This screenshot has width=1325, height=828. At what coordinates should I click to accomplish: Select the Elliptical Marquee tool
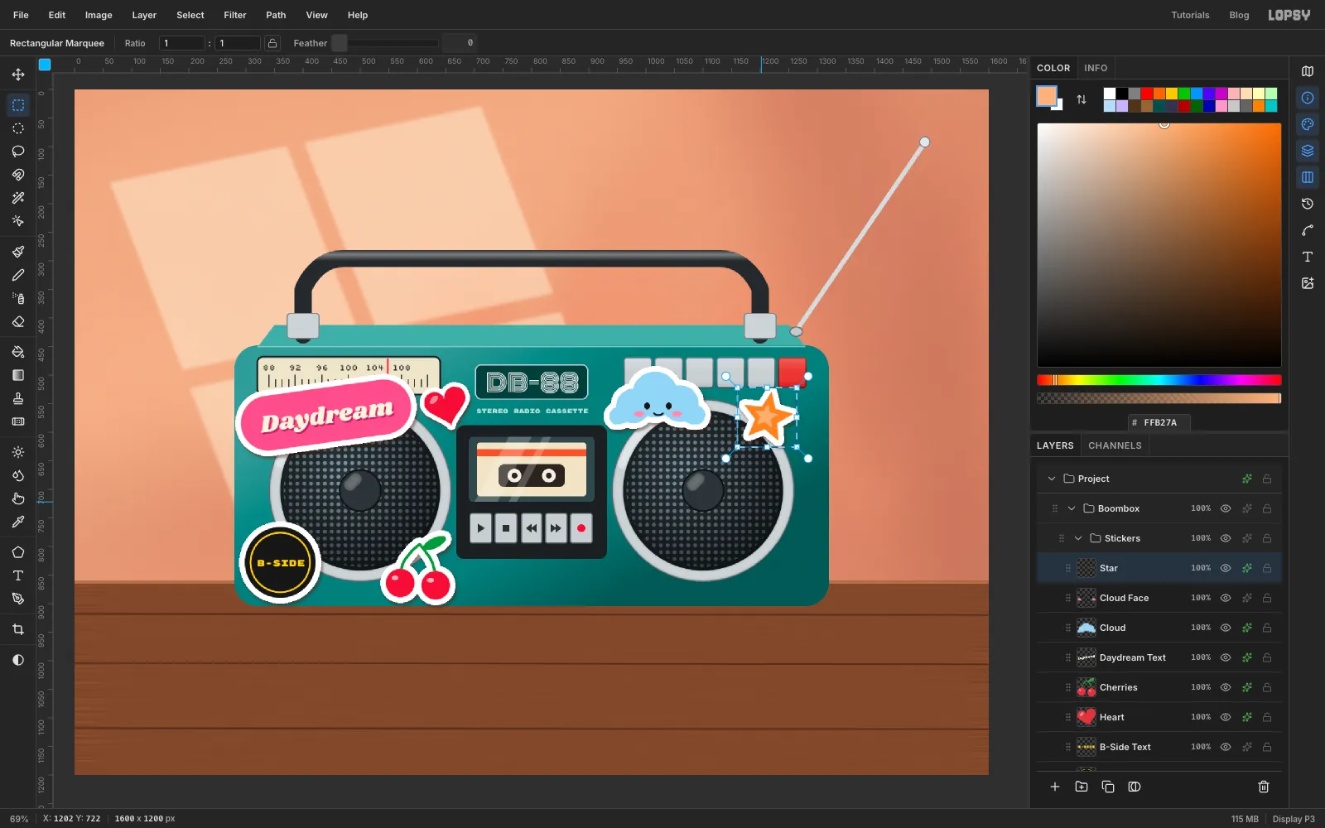[x=18, y=128]
